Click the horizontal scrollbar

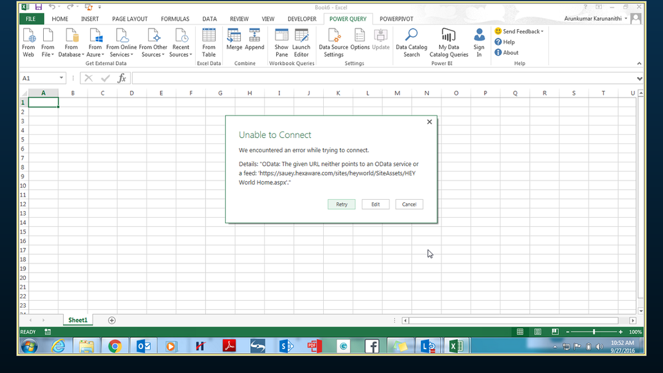(x=513, y=321)
